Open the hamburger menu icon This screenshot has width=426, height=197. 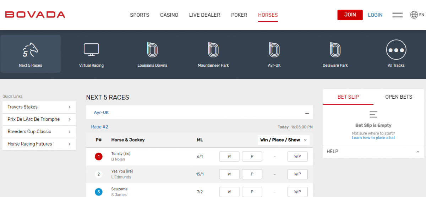click(397, 15)
